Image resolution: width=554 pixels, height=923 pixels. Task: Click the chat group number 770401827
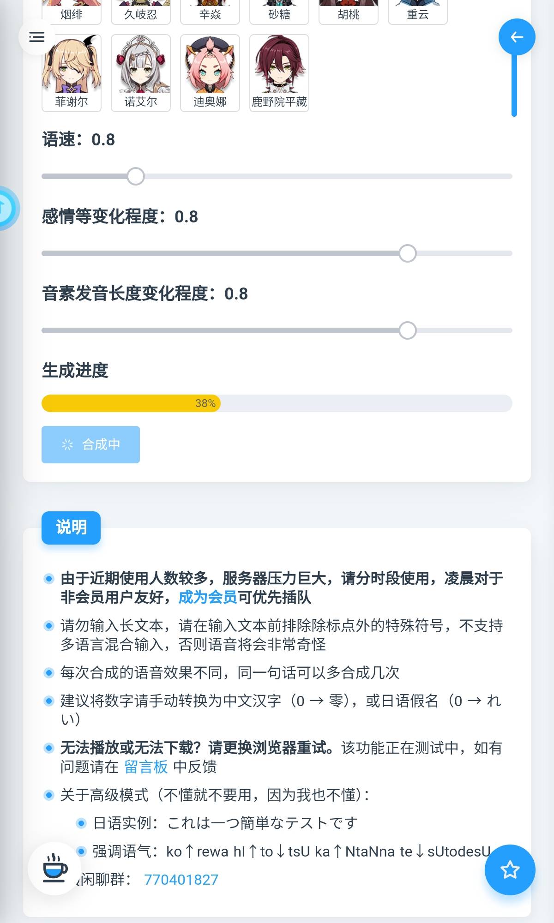[181, 880]
